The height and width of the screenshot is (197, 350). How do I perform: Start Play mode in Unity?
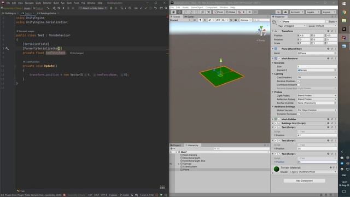(244, 12)
